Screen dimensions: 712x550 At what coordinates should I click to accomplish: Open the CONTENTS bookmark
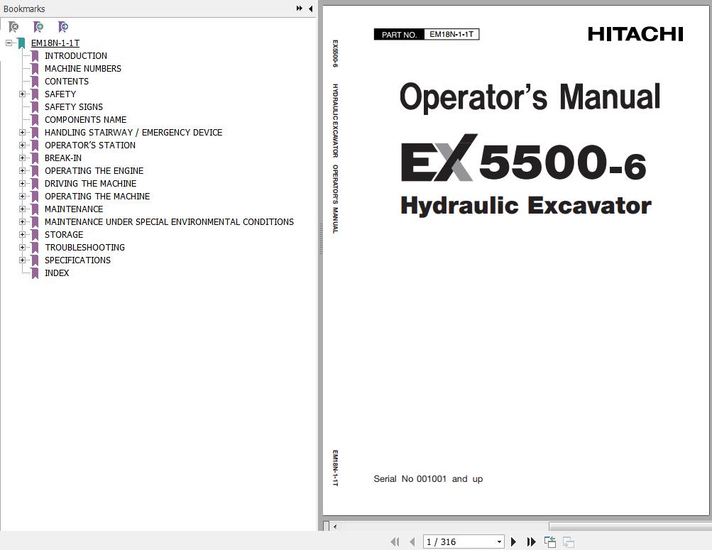67,81
